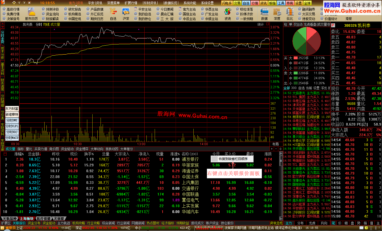This screenshot has width=382, height=231.
Task: Switch to the 成交量 indicator tab
Action: coord(11,149)
